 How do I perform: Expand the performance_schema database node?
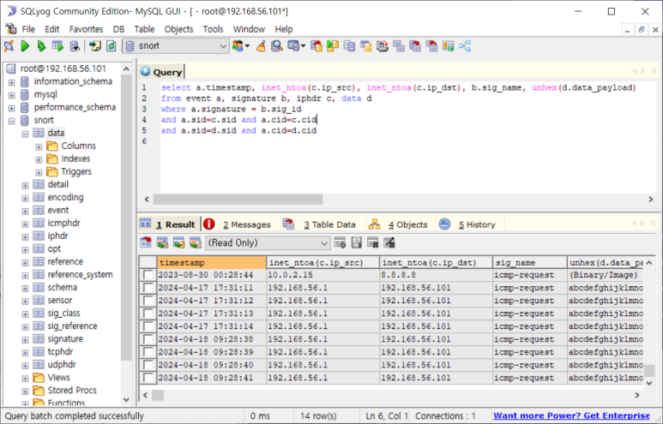12,108
